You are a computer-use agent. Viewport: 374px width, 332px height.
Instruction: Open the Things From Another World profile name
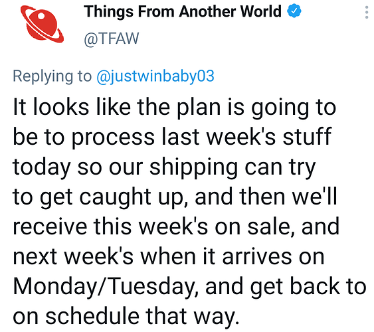coord(183,11)
